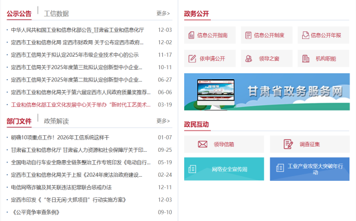Switch to the 部门文件 tab
Image resolution: width=356 pixels, height=221 pixels.
(19, 121)
